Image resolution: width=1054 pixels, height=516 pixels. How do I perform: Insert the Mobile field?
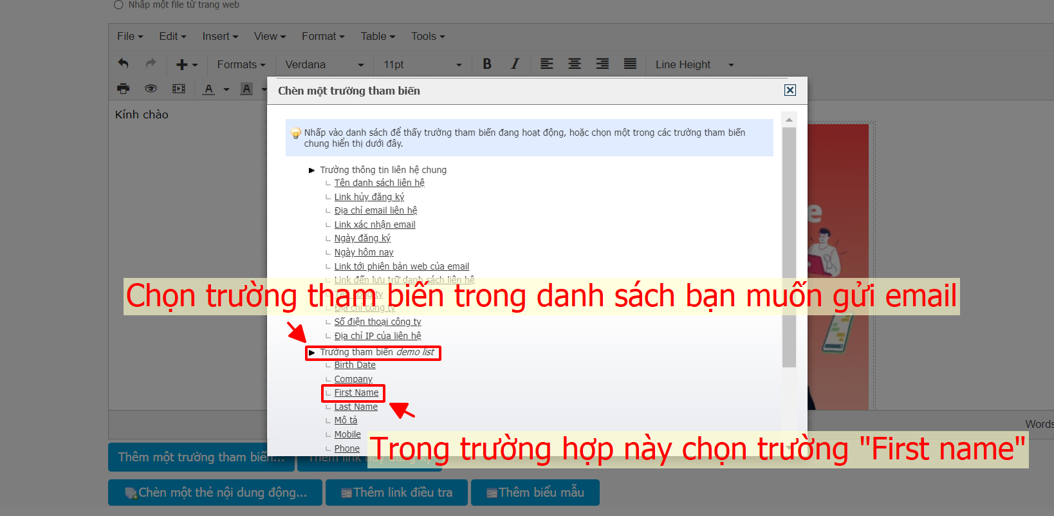point(347,434)
